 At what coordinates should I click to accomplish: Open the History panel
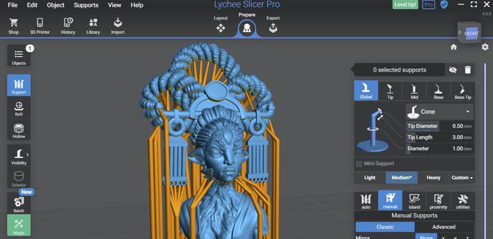click(x=68, y=26)
